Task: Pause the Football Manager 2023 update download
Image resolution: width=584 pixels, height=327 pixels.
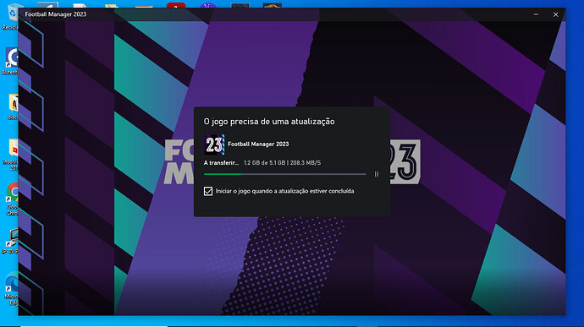Action: coord(377,174)
